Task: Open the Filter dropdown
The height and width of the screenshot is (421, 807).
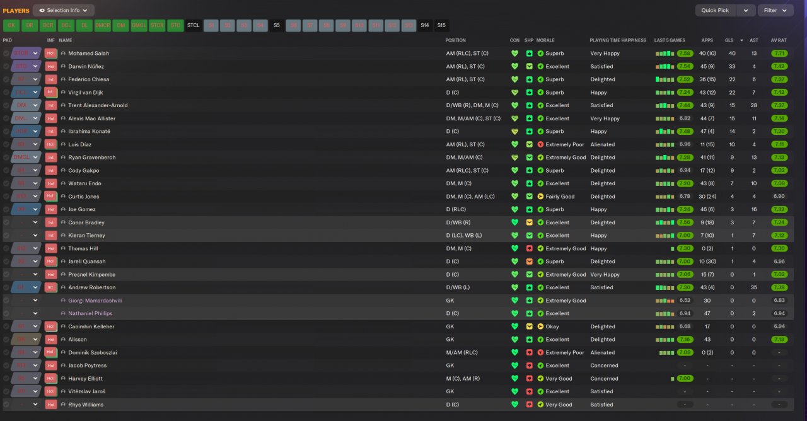Action: (775, 10)
